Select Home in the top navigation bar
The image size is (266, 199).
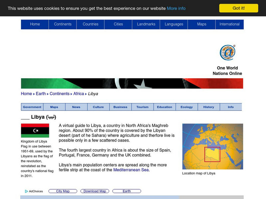(x=35, y=24)
